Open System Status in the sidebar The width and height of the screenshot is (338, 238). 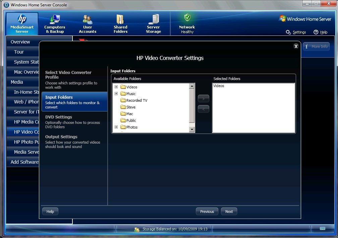click(23, 62)
